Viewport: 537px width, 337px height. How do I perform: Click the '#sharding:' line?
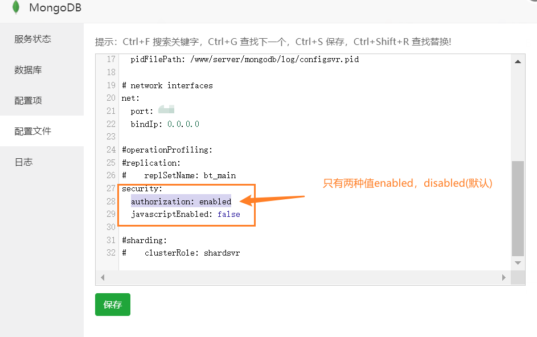pyautogui.click(x=144, y=240)
